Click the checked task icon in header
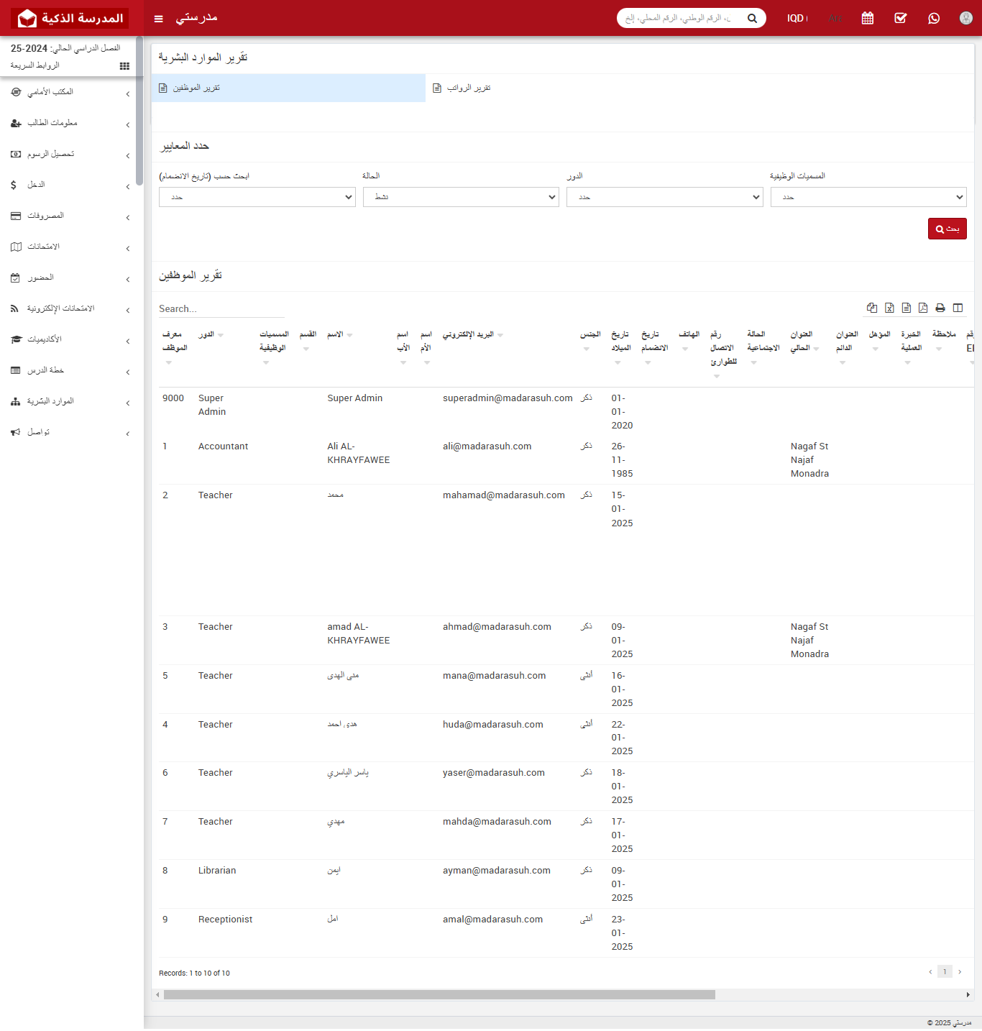 coord(901,18)
